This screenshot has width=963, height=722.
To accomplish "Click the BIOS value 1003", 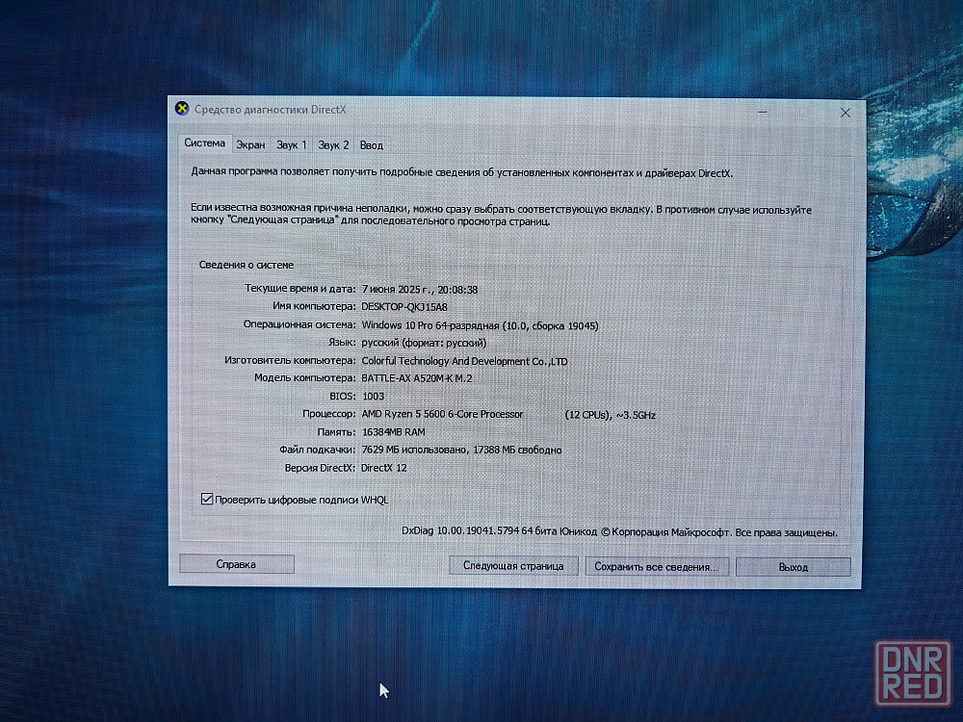I will click(x=374, y=397).
